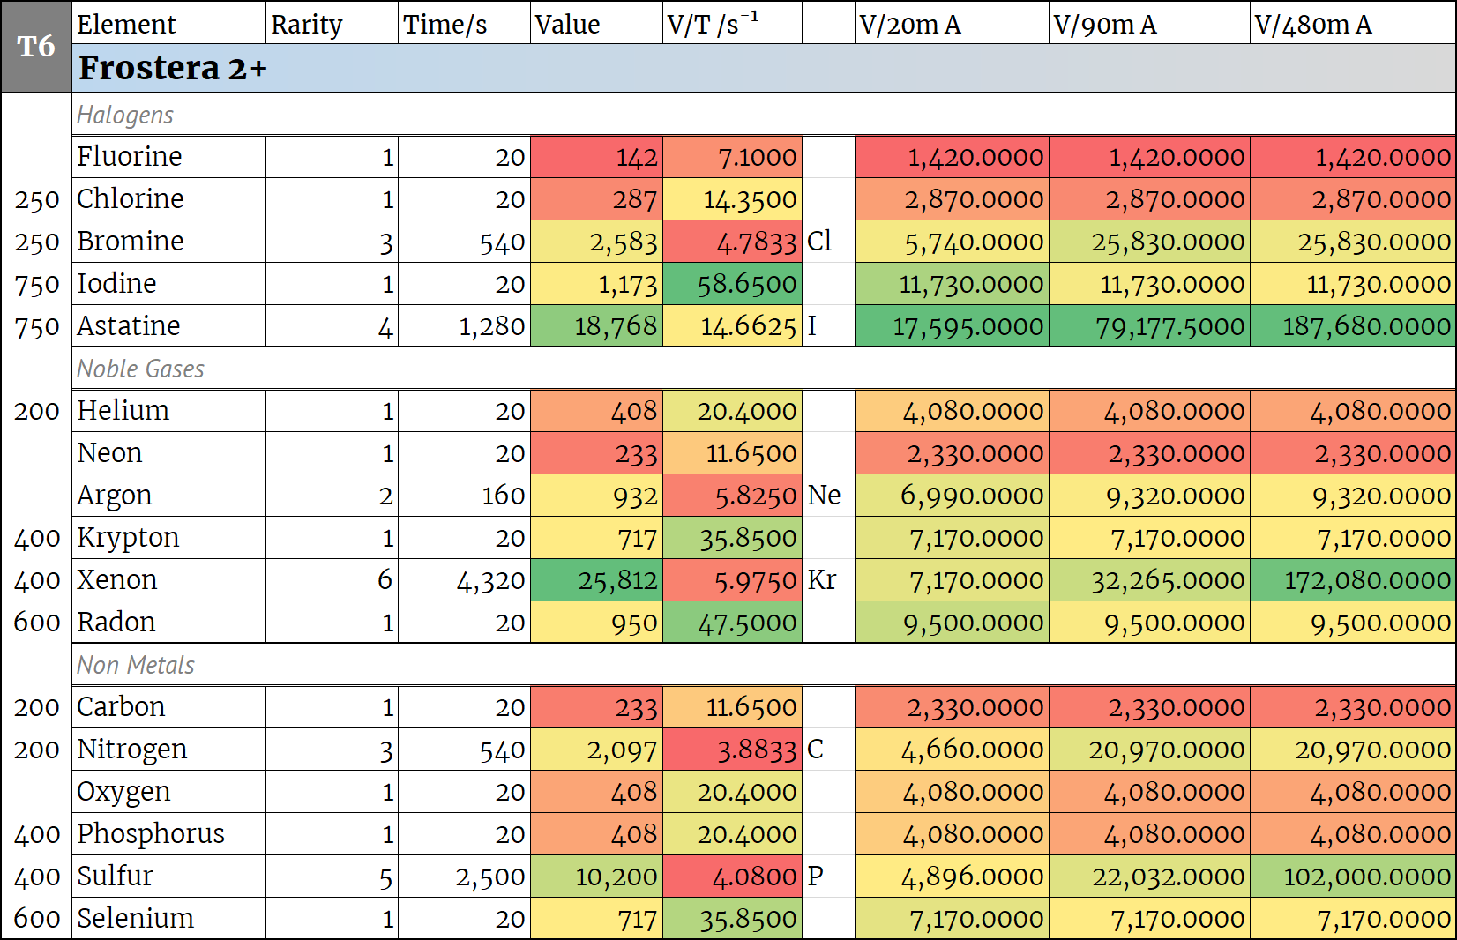Click Bromine's V/90m cell 25,830.0000
This screenshot has width=1457, height=940.
point(1149,242)
